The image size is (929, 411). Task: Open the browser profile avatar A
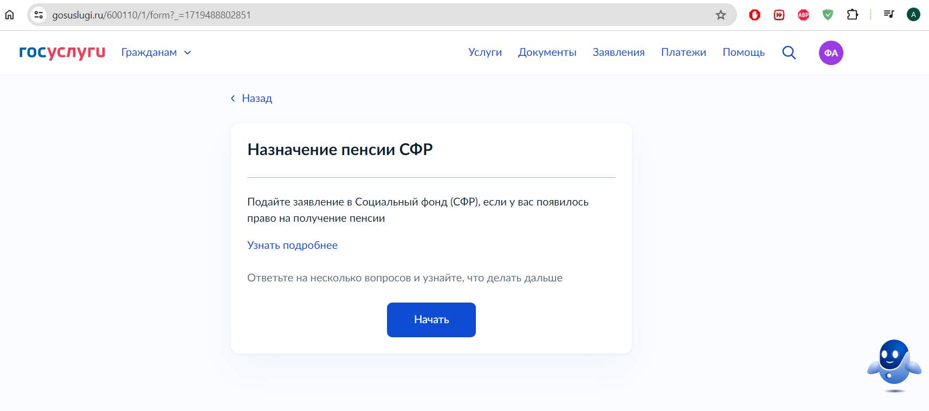pos(913,15)
